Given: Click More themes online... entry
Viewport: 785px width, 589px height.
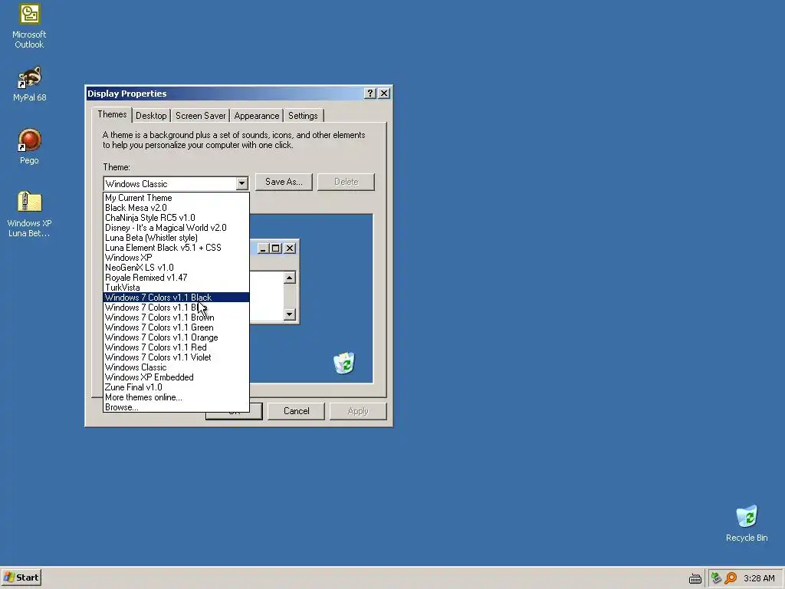Looking at the screenshot, I should pos(176,397).
